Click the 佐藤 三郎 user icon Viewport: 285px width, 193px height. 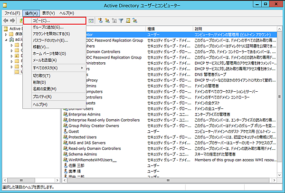pyautogui.click(x=66, y=165)
